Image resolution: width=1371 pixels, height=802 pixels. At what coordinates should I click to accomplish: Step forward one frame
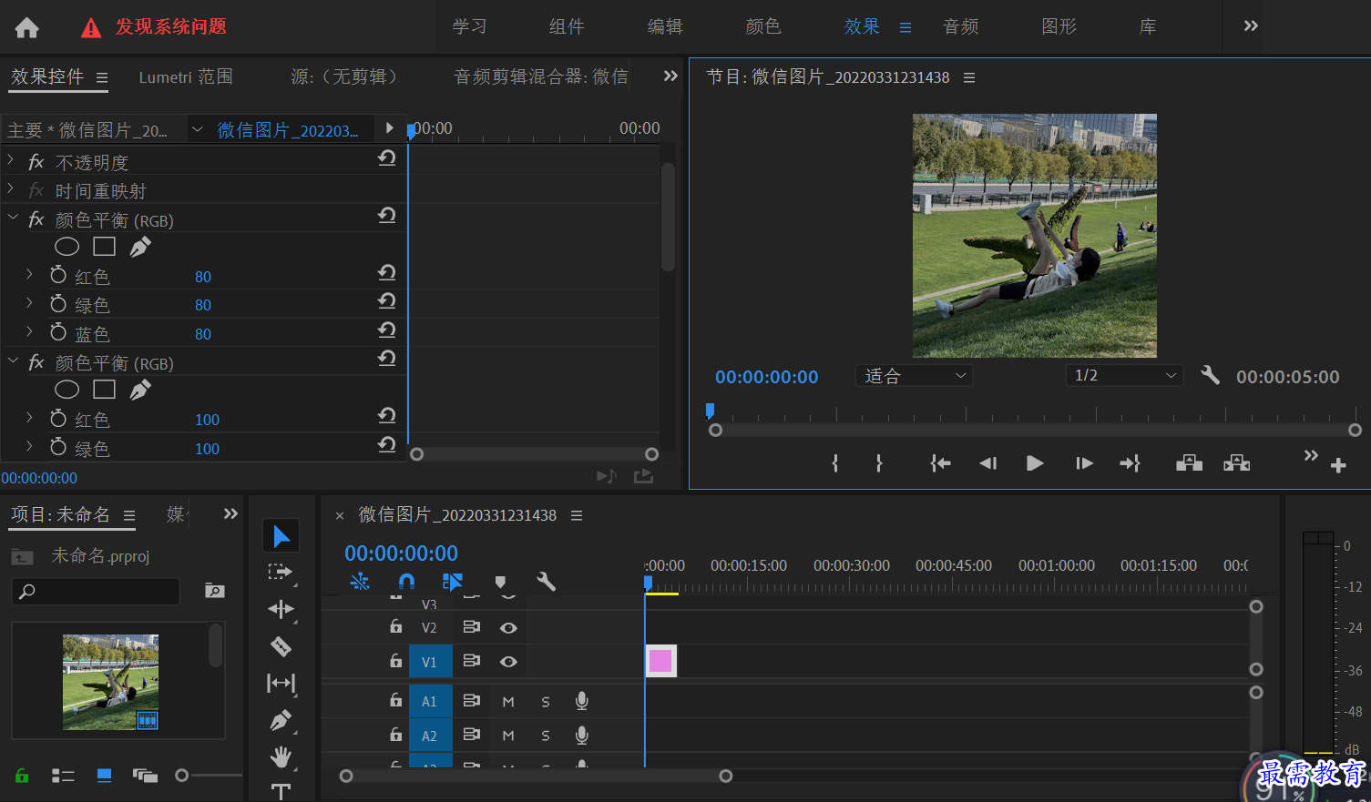pyautogui.click(x=1084, y=463)
